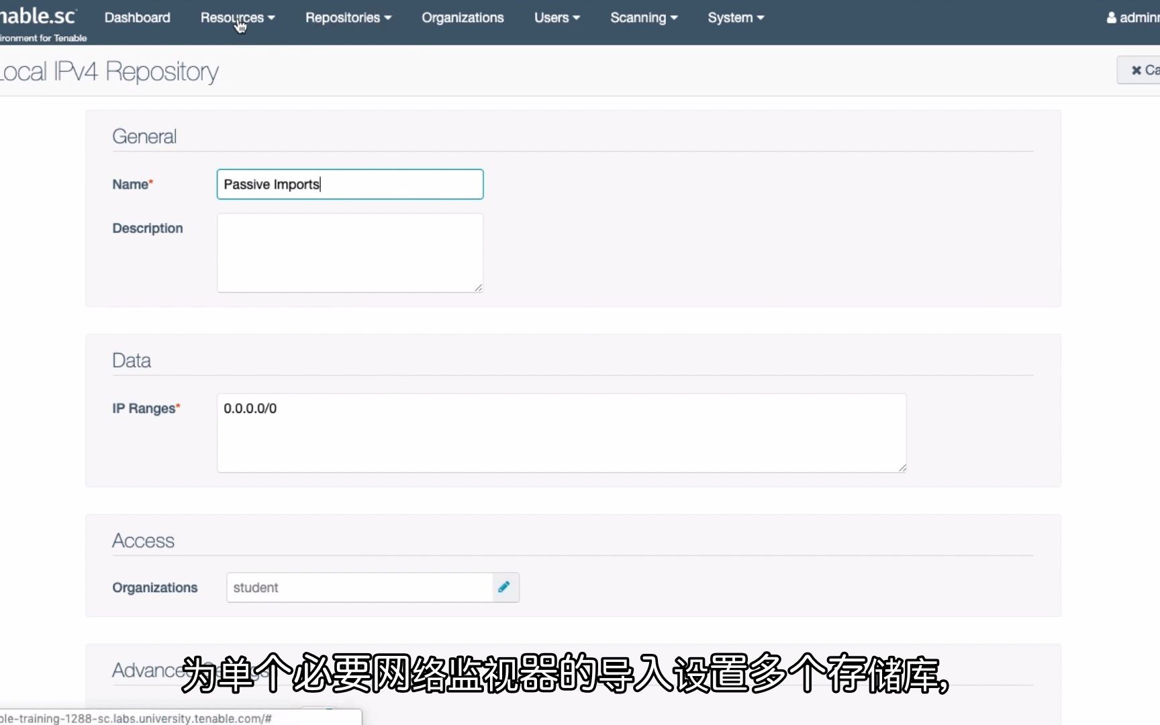The width and height of the screenshot is (1160, 725).
Task: Click the tenable.sc logo
Action: tap(37, 15)
